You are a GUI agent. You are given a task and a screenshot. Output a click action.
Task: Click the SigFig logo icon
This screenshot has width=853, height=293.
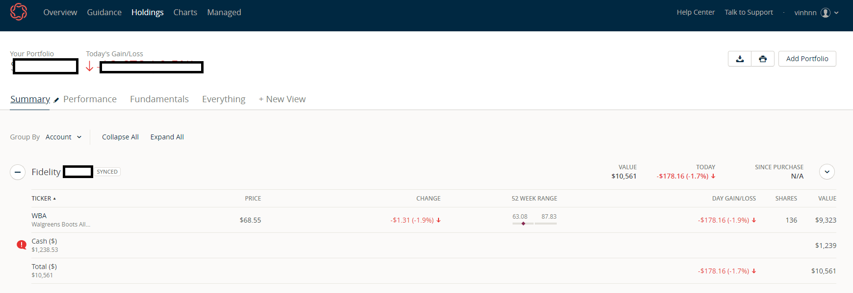coord(19,12)
